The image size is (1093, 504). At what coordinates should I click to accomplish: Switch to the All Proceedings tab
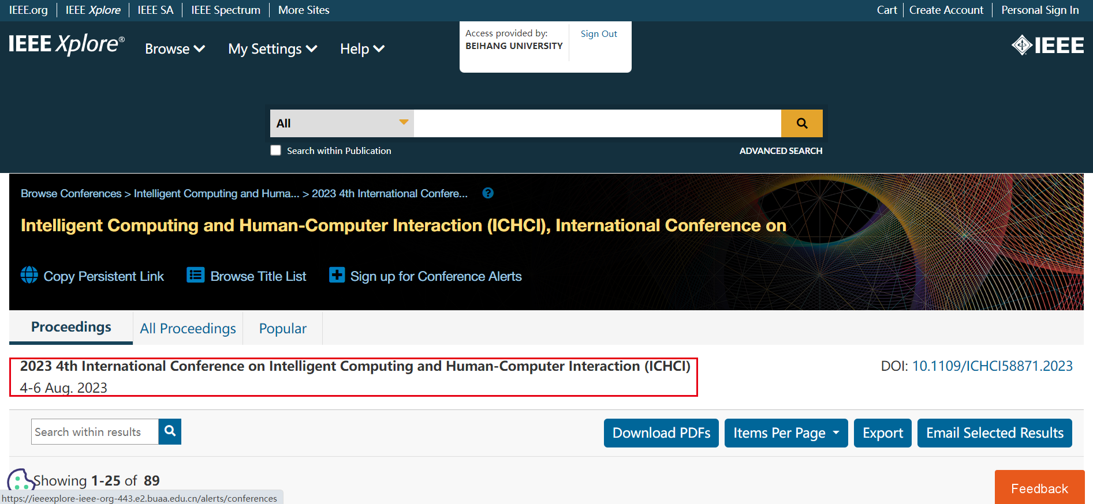(188, 328)
